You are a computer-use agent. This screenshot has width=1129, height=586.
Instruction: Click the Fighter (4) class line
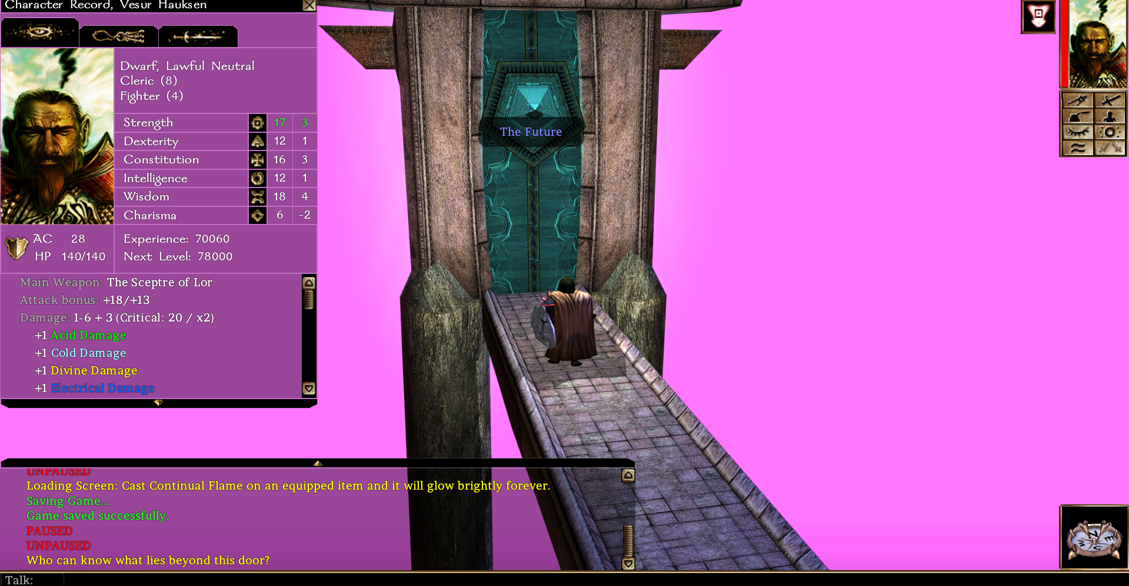[x=151, y=96]
